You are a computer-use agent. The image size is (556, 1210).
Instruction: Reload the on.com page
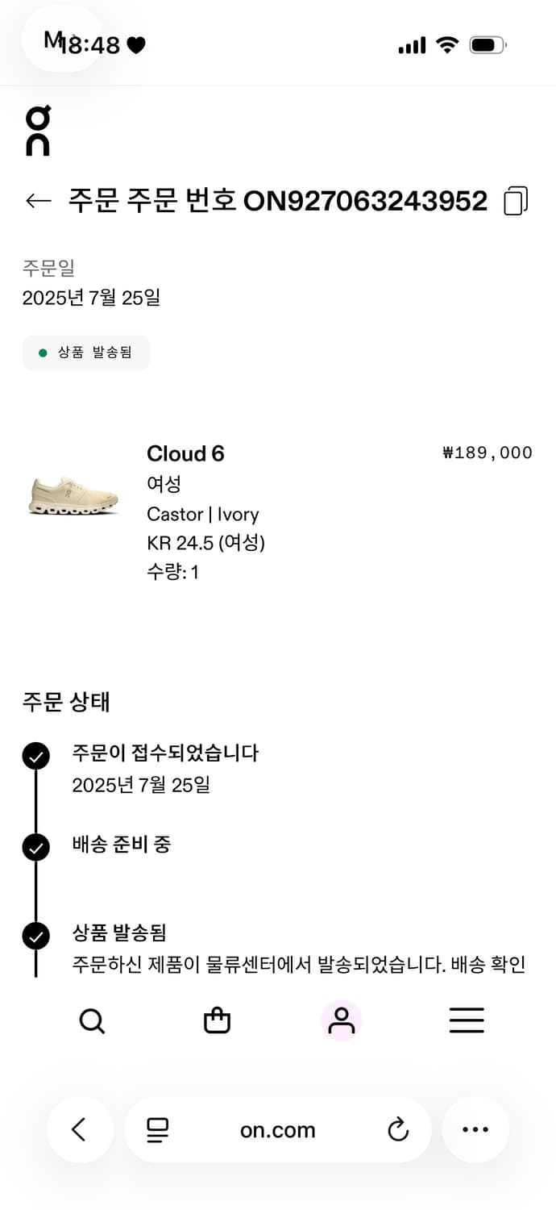coord(398,1129)
